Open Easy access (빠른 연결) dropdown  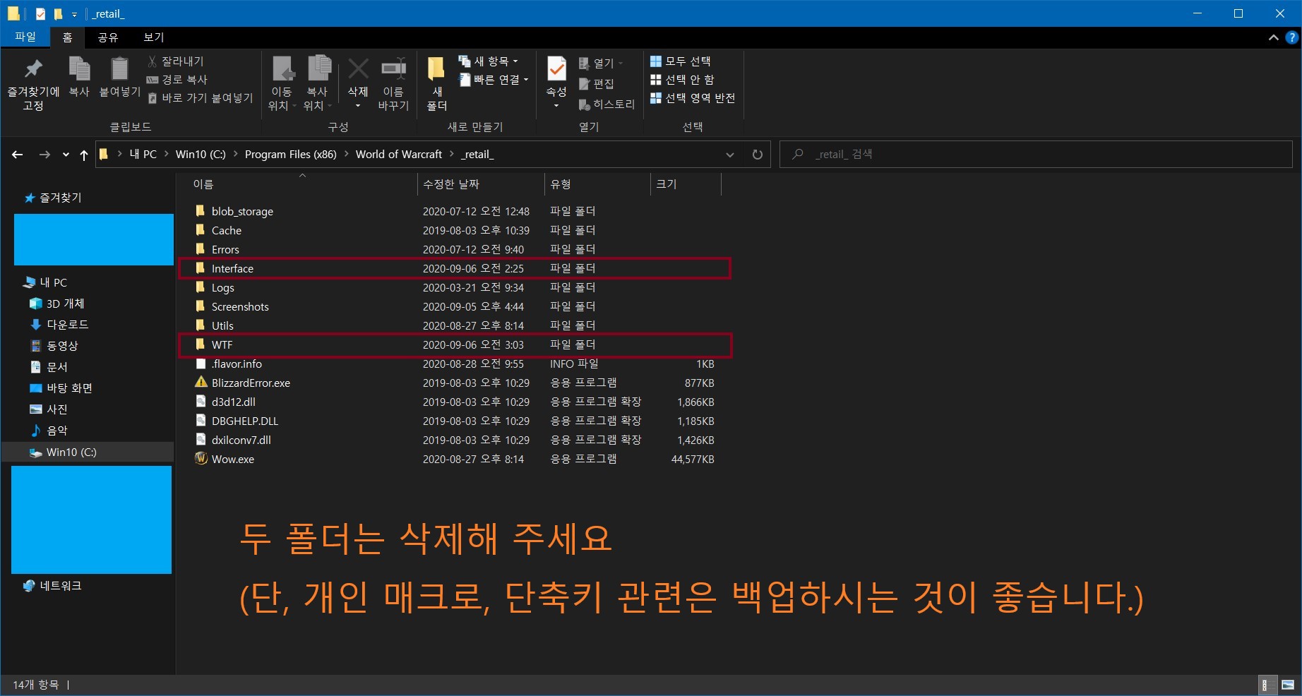coord(494,80)
